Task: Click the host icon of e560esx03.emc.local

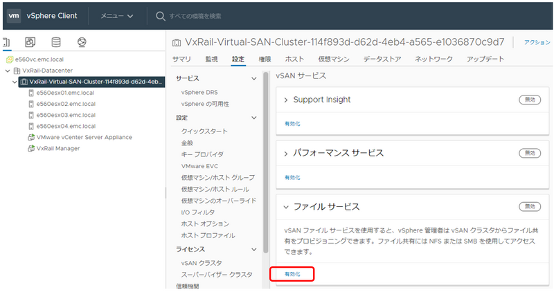Action: tap(31, 115)
